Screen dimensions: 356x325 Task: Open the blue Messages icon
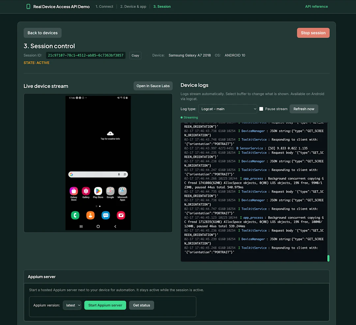105,215
